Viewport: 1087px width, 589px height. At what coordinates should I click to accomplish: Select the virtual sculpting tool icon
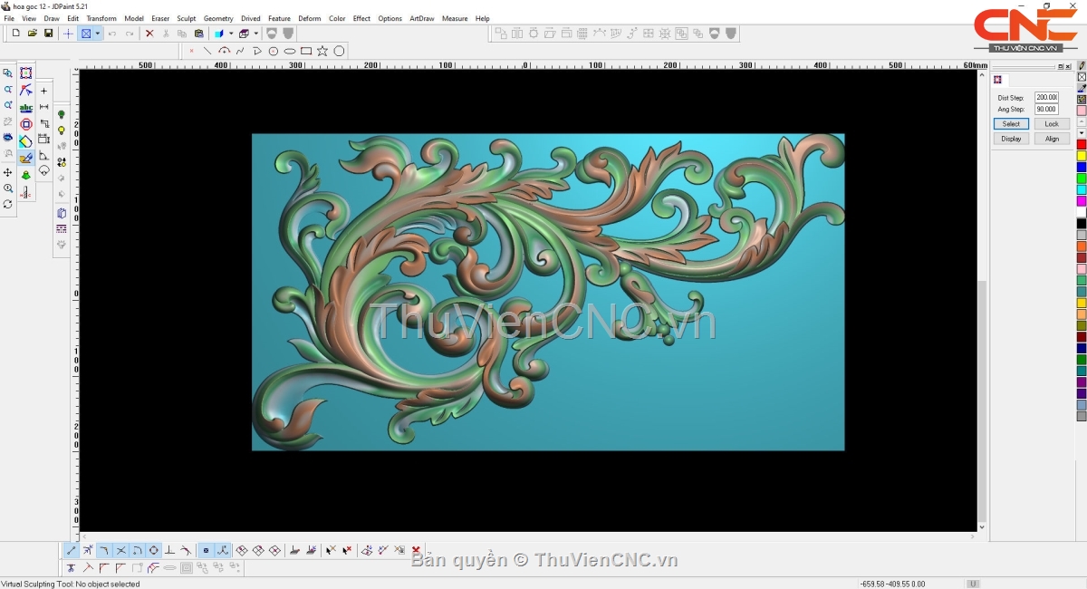click(26, 158)
